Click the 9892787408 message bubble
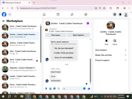The height and width of the screenshot is (99, 132). tap(56, 72)
